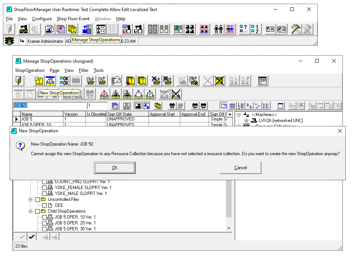Click the numbered list view icon
The image size is (355, 258).
pos(240,106)
